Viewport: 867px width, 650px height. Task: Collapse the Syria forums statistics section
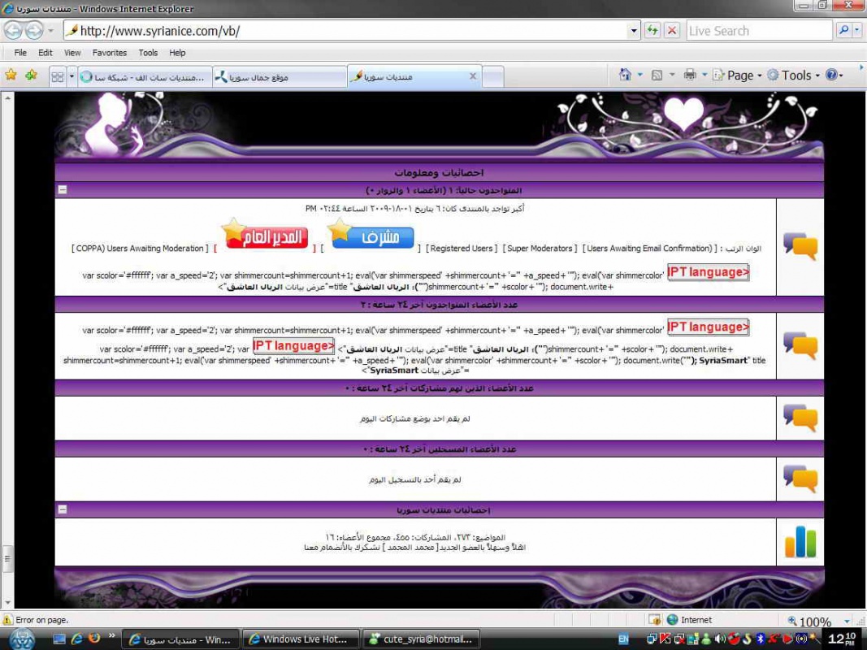[63, 510]
